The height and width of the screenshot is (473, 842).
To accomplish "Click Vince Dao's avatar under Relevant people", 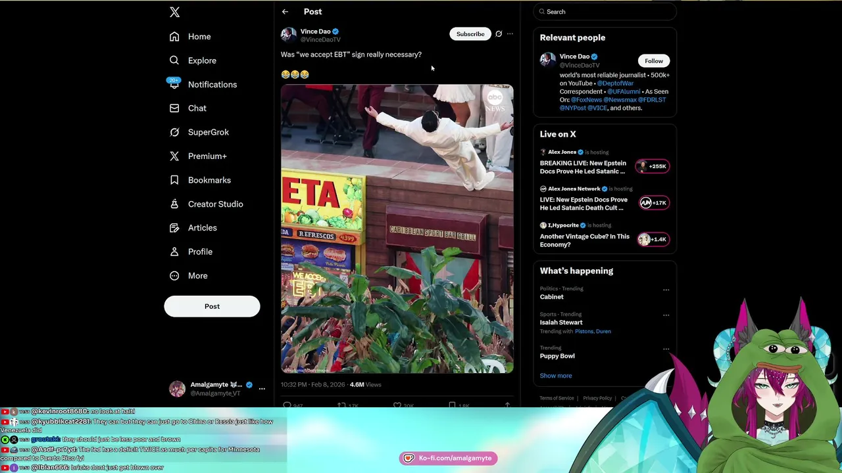I will pyautogui.click(x=548, y=60).
